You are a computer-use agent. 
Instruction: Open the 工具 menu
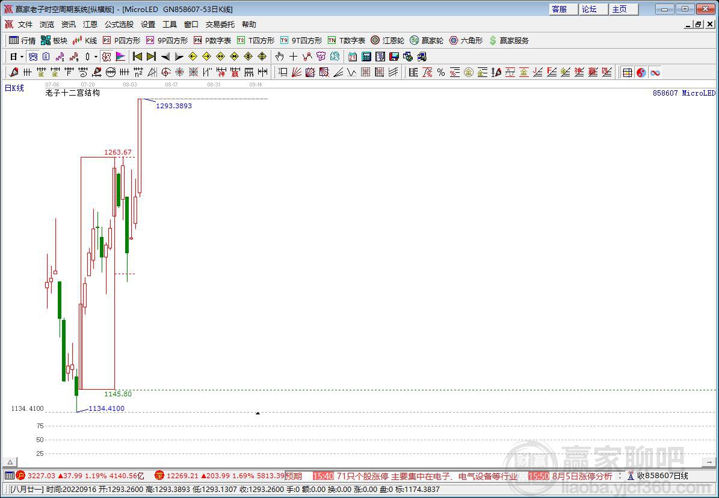click(170, 24)
